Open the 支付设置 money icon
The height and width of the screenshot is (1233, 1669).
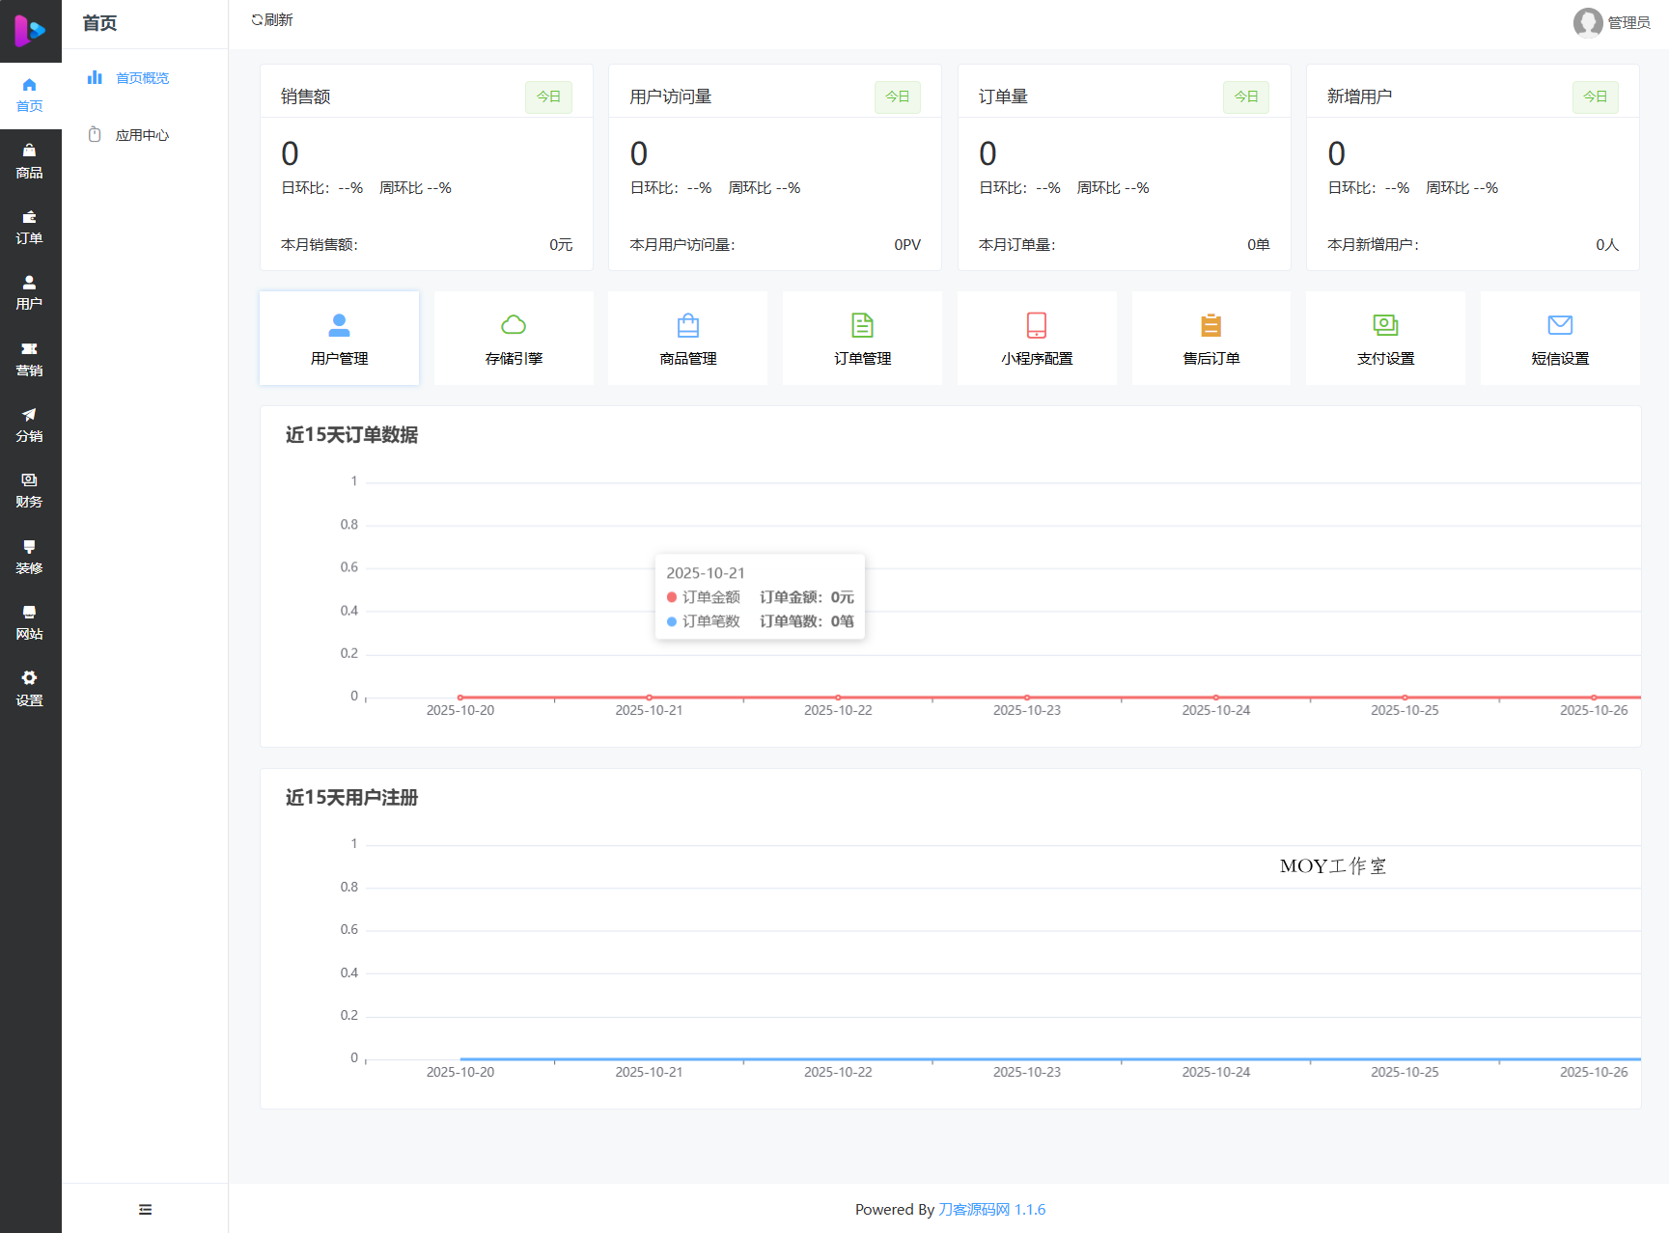tap(1385, 325)
